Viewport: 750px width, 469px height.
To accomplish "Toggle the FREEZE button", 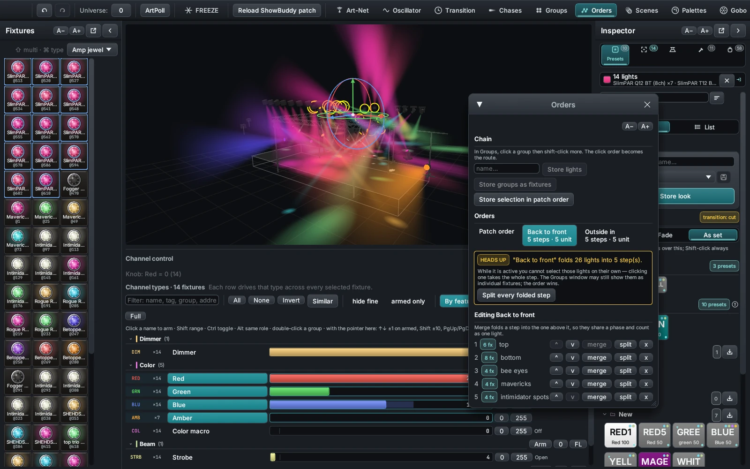I will click(202, 10).
